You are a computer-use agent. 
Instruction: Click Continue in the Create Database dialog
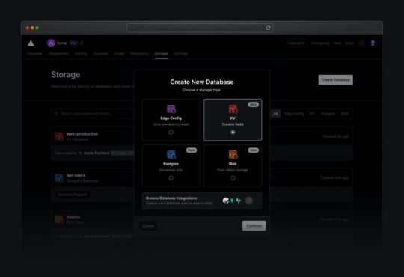pyautogui.click(x=254, y=225)
